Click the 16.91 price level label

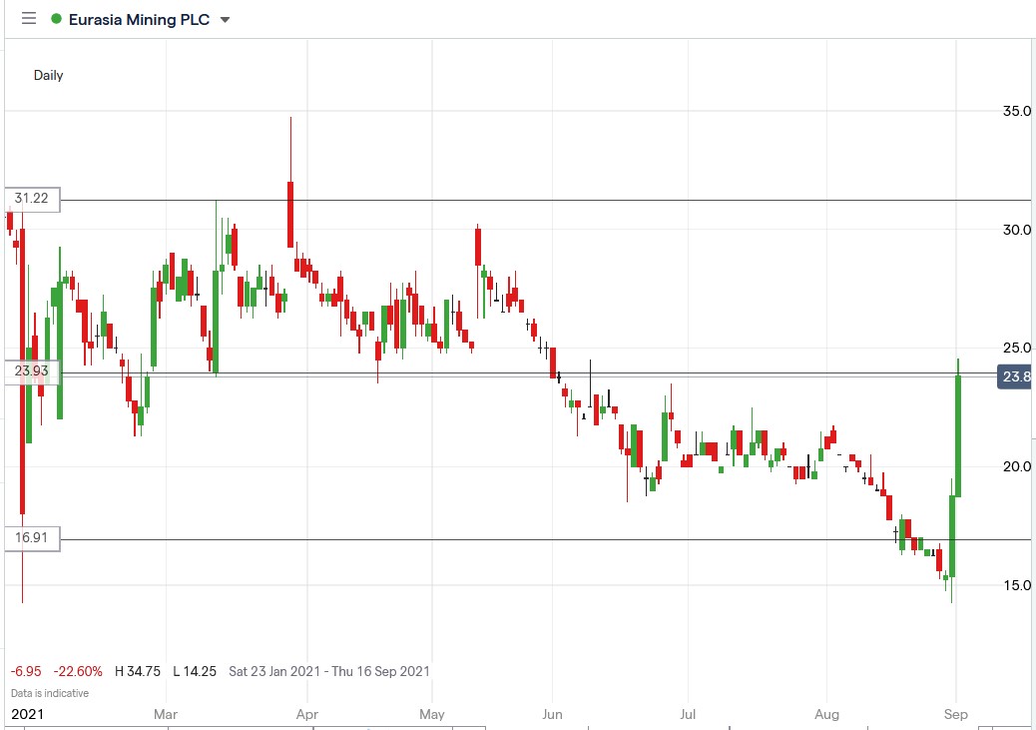(31, 538)
